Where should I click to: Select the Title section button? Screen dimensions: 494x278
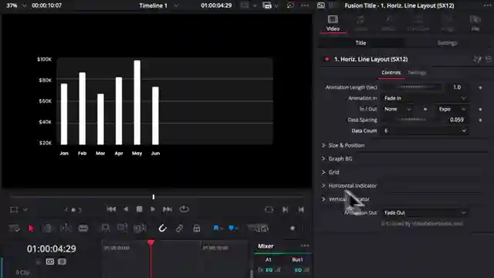pyautogui.click(x=360, y=43)
